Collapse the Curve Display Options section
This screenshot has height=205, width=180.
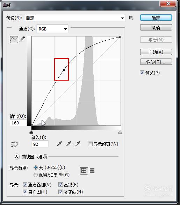click(x=17, y=156)
